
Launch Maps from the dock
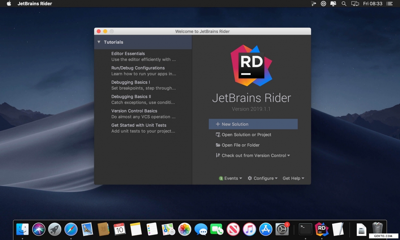click(168, 229)
